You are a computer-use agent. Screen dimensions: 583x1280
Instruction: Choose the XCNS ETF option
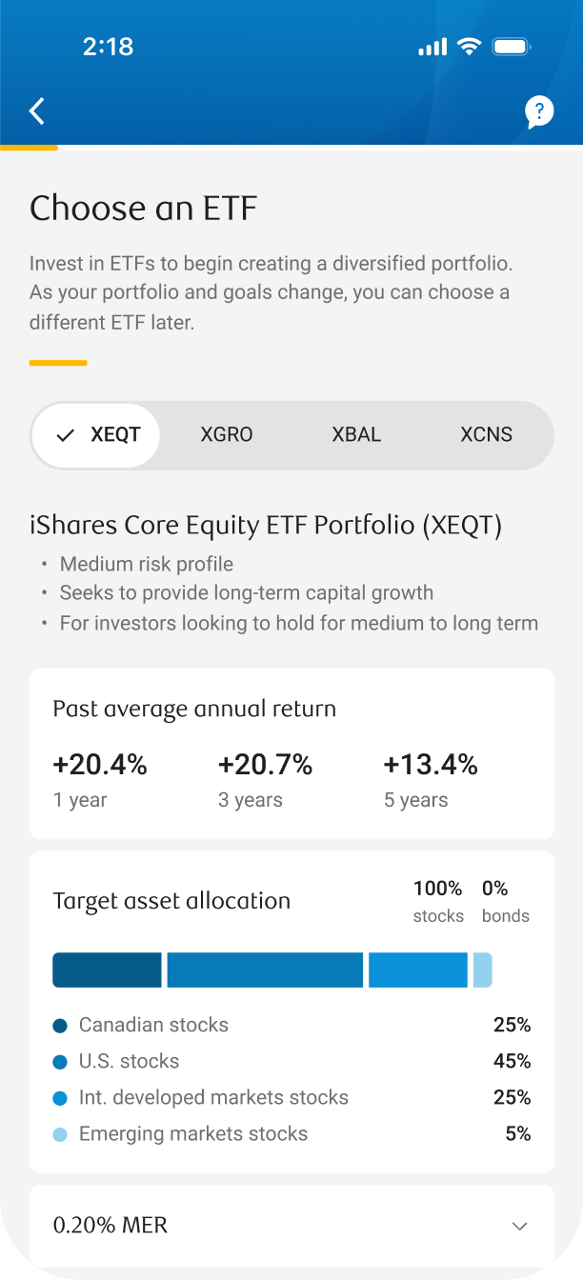coord(486,434)
